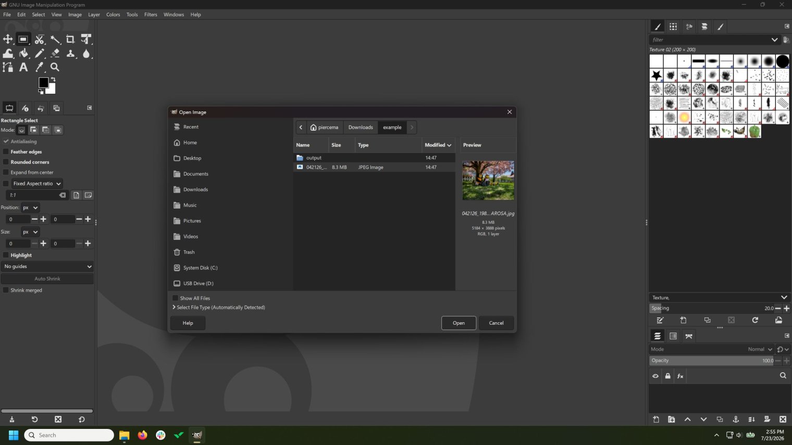Open Fixed Aspect ratio dropdown
792x445 pixels.
37,184
